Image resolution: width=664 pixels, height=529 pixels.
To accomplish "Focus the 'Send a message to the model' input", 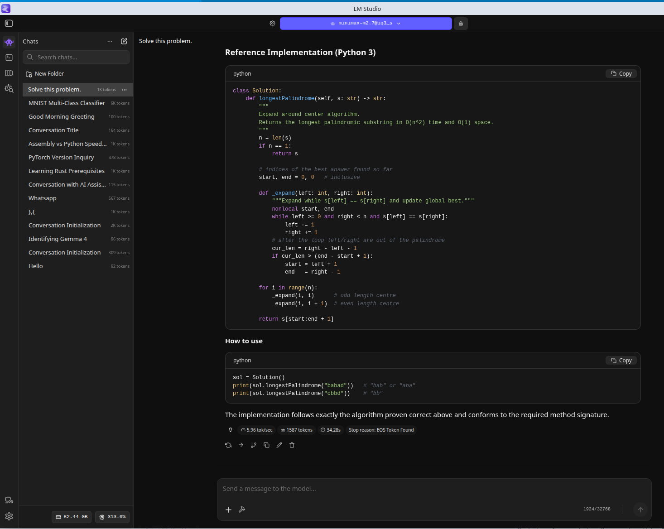I will (434, 489).
